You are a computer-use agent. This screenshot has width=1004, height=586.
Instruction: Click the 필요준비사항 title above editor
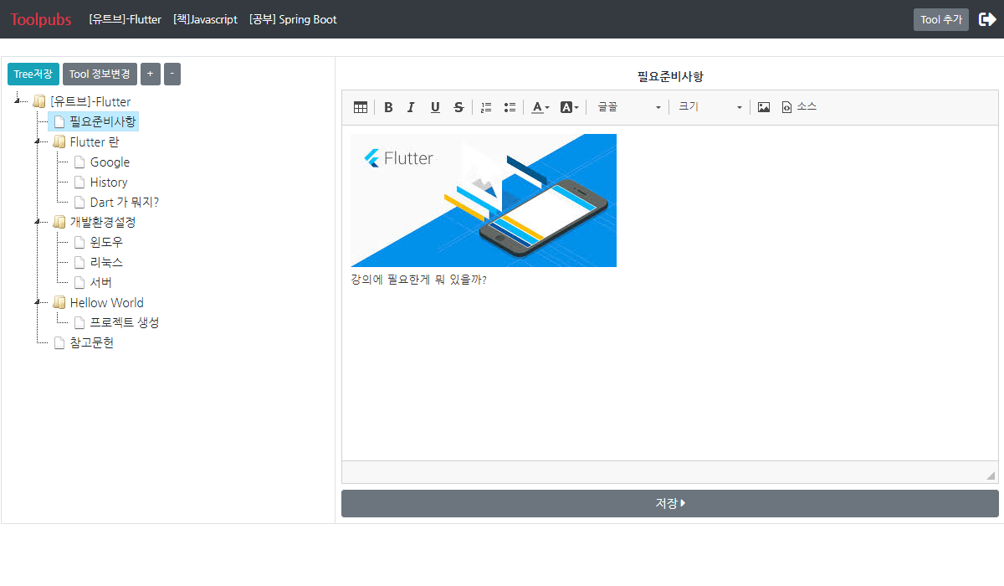[x=670, y=76]
